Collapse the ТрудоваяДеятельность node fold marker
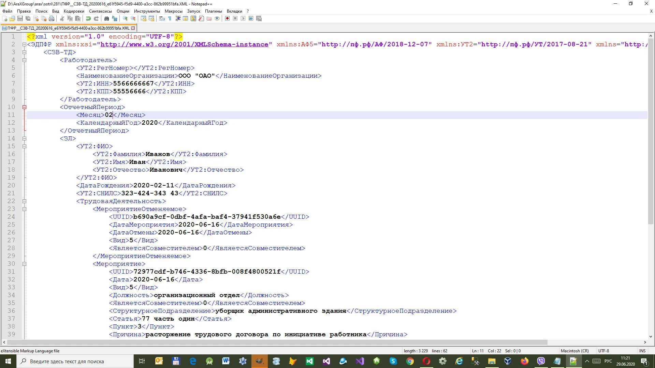The image size is (655, 368). coord(24,201)
